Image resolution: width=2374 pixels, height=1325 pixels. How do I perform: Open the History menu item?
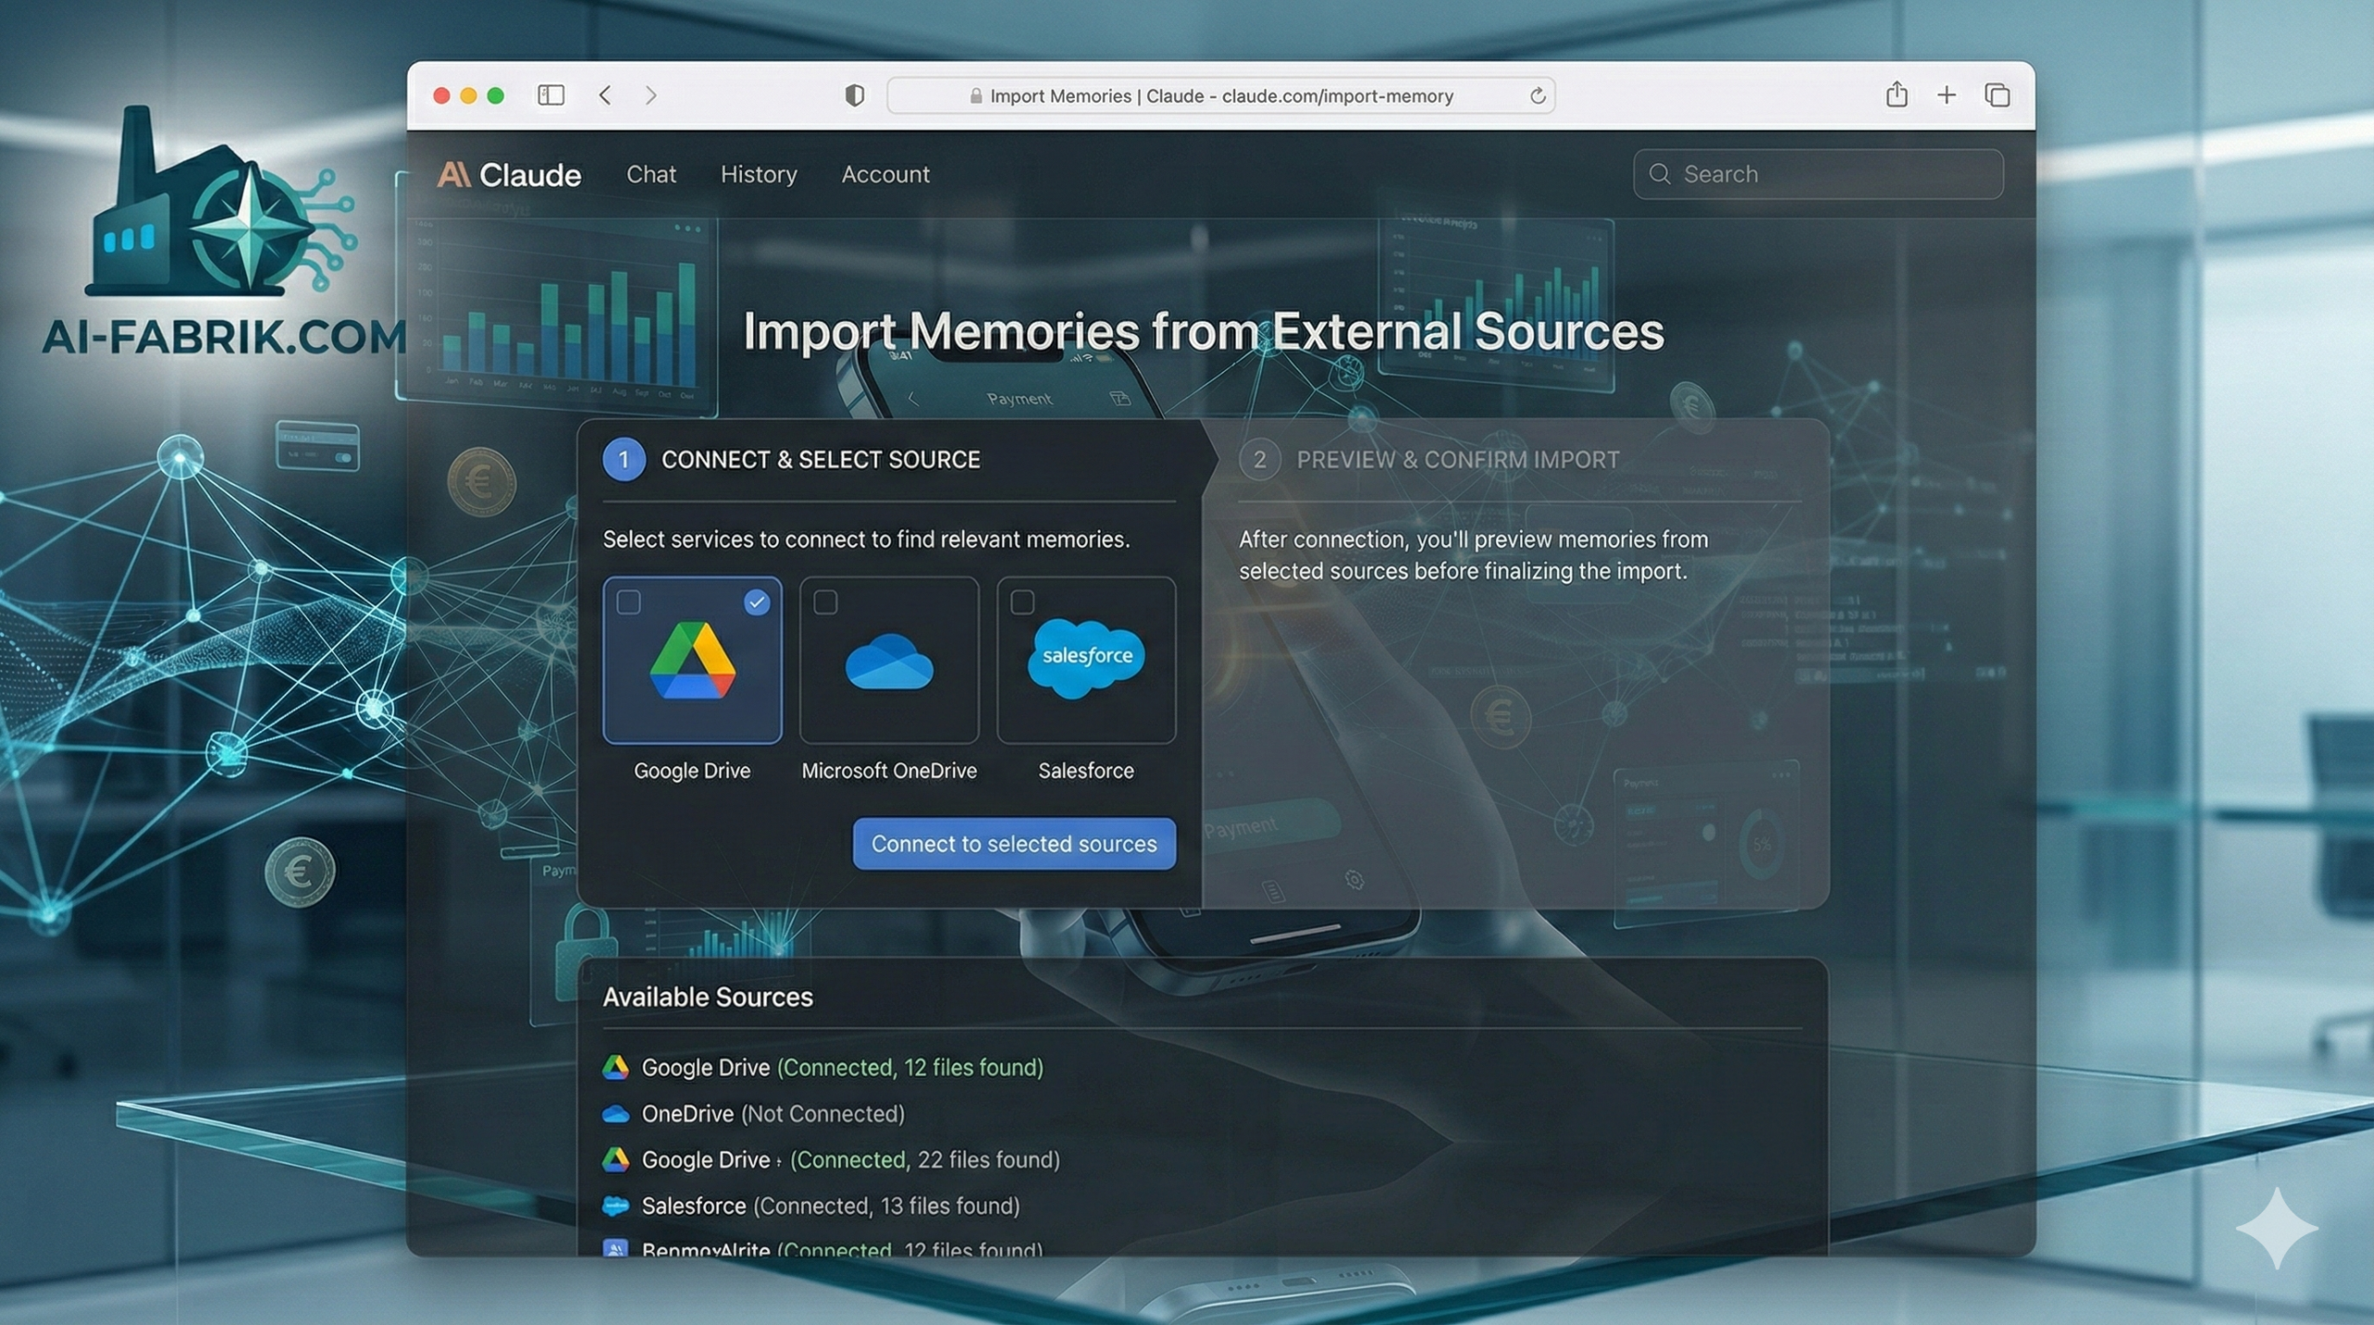759,174
